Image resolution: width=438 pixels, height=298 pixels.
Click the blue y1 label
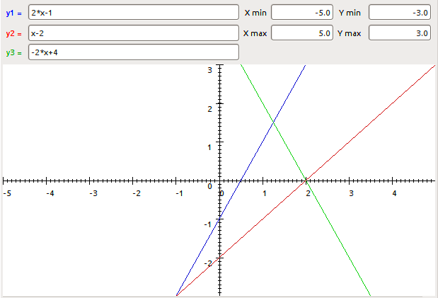click(x=13, y=13)
